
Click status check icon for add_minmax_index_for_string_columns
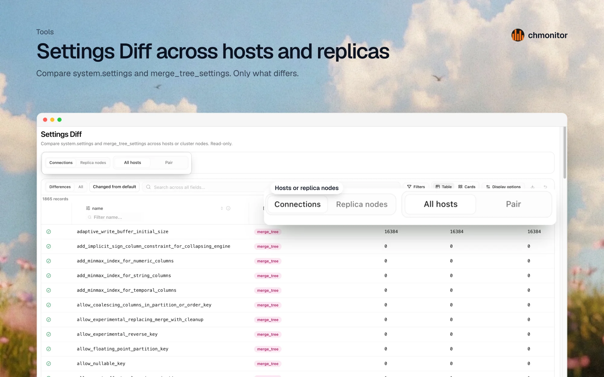[49, 276]
